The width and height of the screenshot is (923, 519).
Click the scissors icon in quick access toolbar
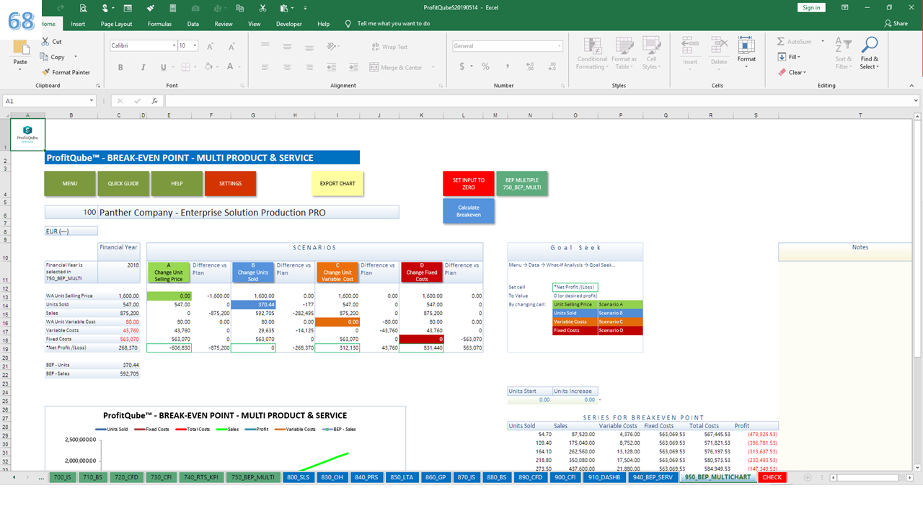[x=262, y=8]
